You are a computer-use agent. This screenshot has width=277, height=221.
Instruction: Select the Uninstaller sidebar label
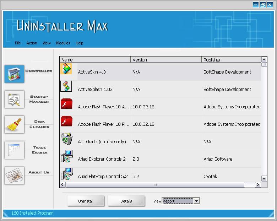(x=39, y=71)
